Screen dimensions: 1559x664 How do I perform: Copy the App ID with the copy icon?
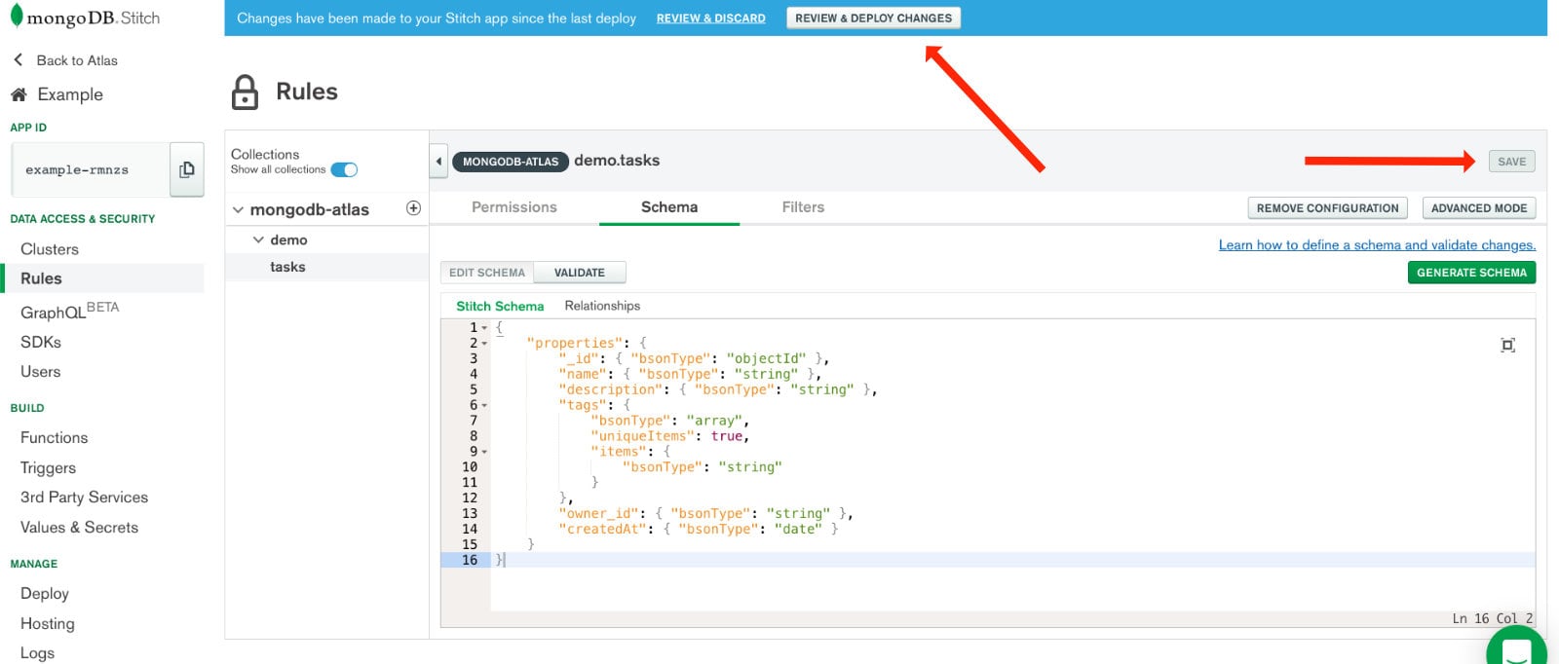(x=187, y=169)
